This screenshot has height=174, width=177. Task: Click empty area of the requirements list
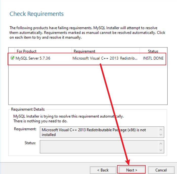point(87,84)
